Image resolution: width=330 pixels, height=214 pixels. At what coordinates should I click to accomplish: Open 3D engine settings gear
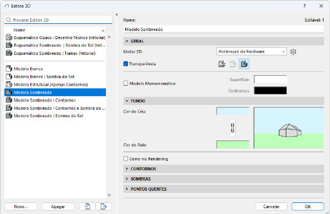(x=293, y=52)
